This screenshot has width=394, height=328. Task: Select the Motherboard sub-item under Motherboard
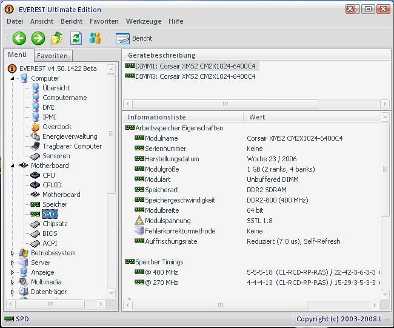[x=61, y=195]
